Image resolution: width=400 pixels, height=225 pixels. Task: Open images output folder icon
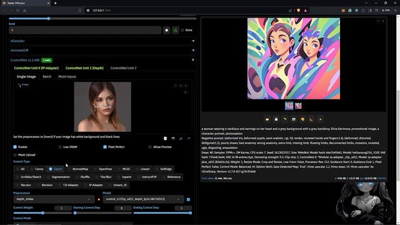267,119
